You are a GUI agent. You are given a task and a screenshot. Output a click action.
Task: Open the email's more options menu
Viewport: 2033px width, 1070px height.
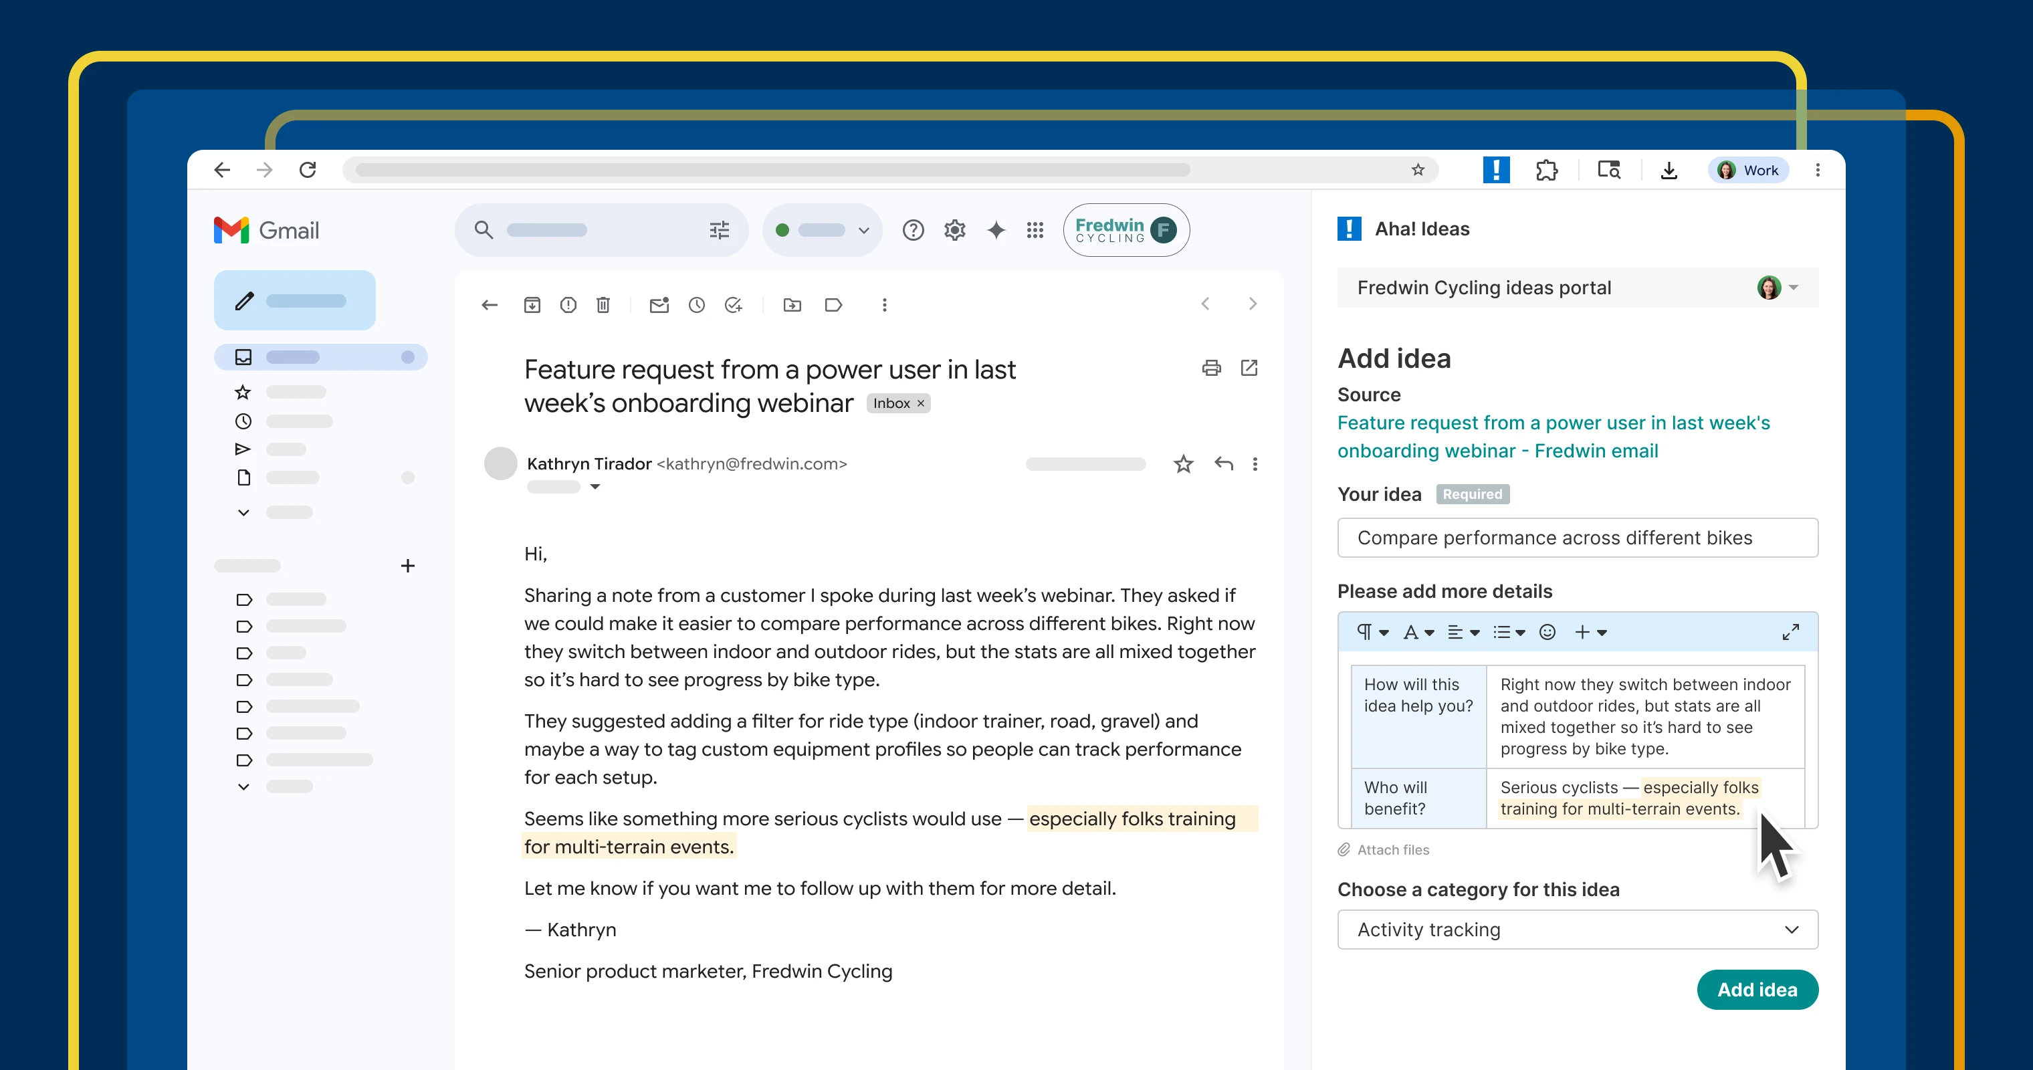point(1256,464)
